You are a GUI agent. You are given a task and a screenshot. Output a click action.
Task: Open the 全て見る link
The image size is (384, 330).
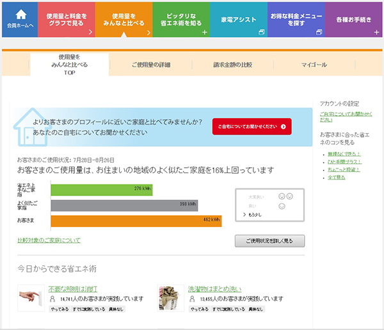coord(337,177)
